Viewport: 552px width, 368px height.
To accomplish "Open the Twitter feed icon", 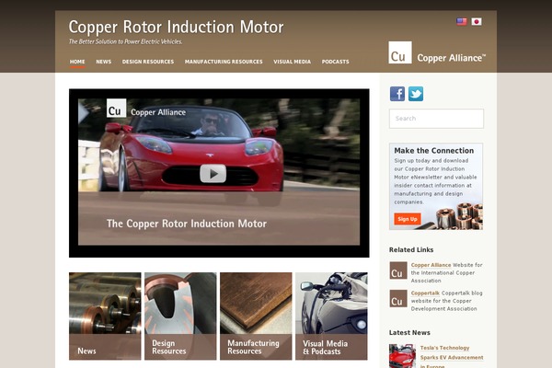I will coord(416,94).
